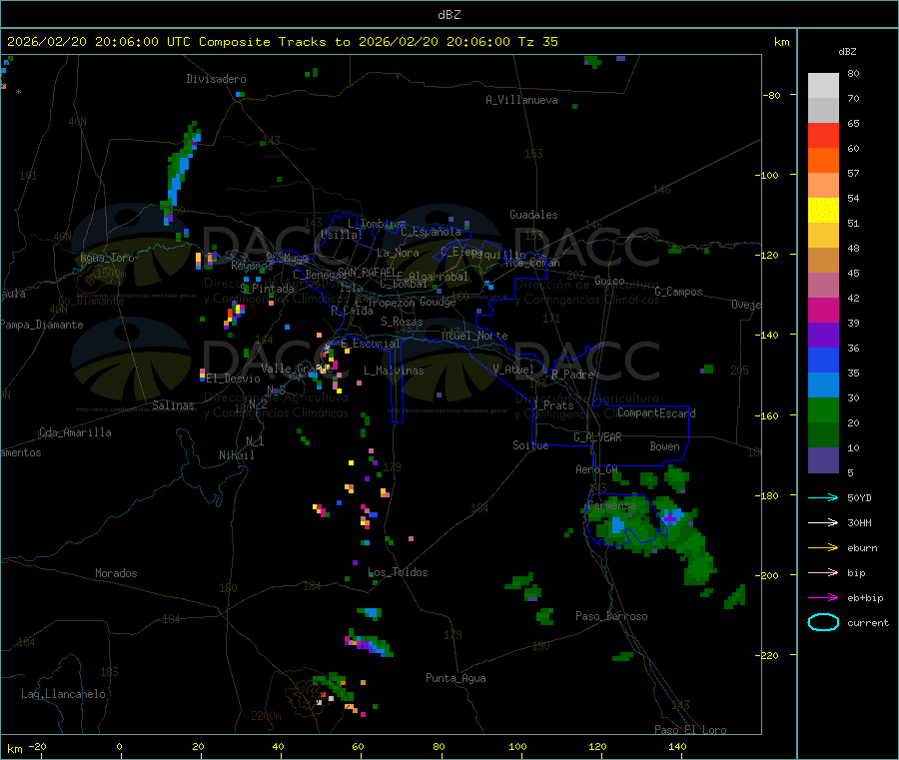The height and width of the screenshot is (760, 899).
Task: Click the 'Bowen' map label
Action: [x=664, y=446]
